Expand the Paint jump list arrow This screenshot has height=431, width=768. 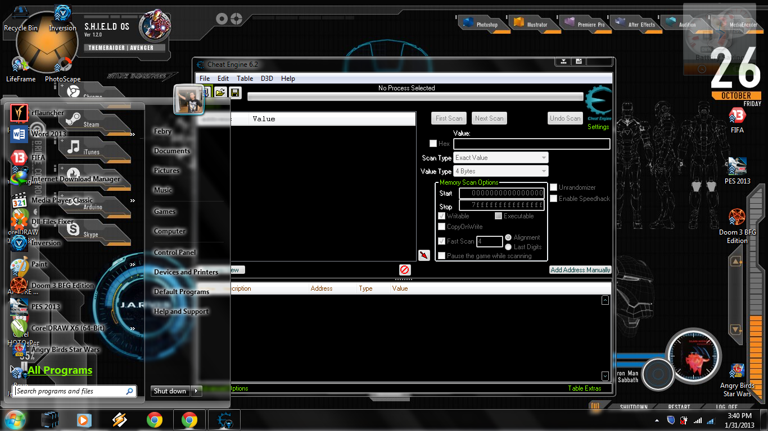(133, 264)
